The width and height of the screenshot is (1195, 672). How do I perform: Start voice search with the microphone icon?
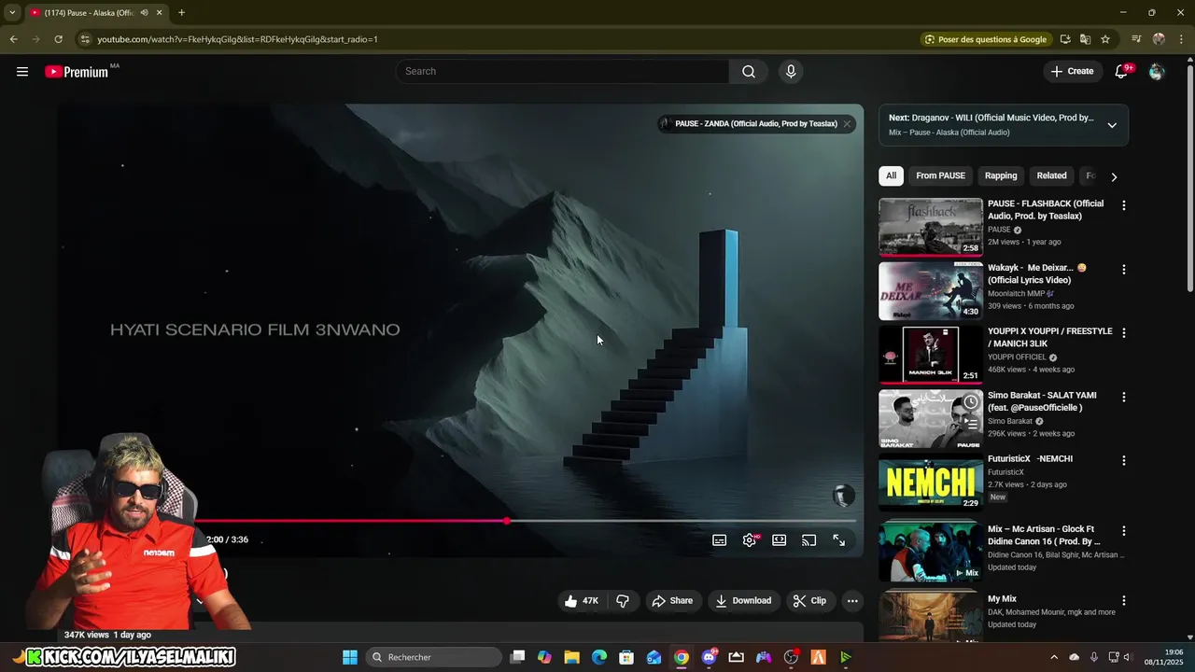coord(791,72)
